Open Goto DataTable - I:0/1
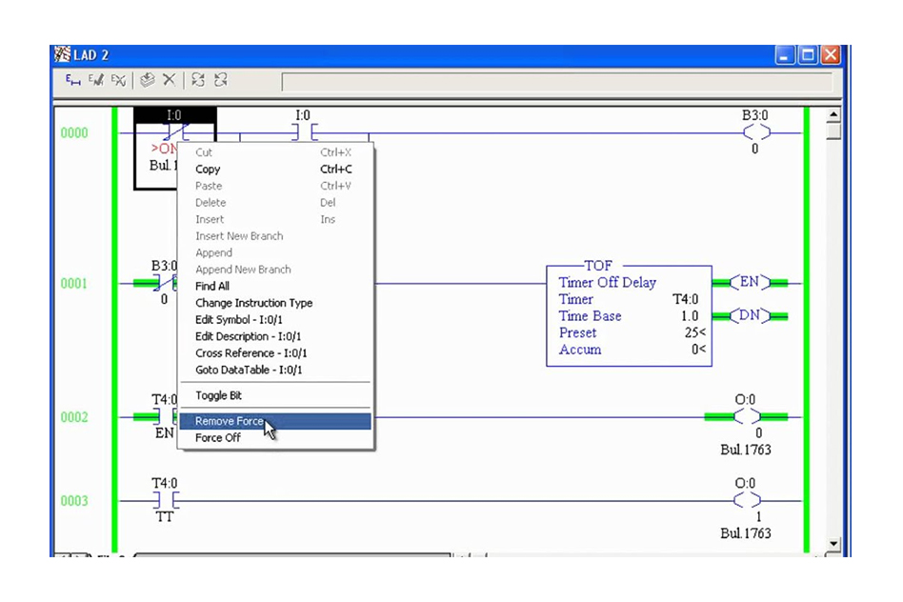Image resolution: width=903 pixels, height=602 pixels. [x=249, y=370]
